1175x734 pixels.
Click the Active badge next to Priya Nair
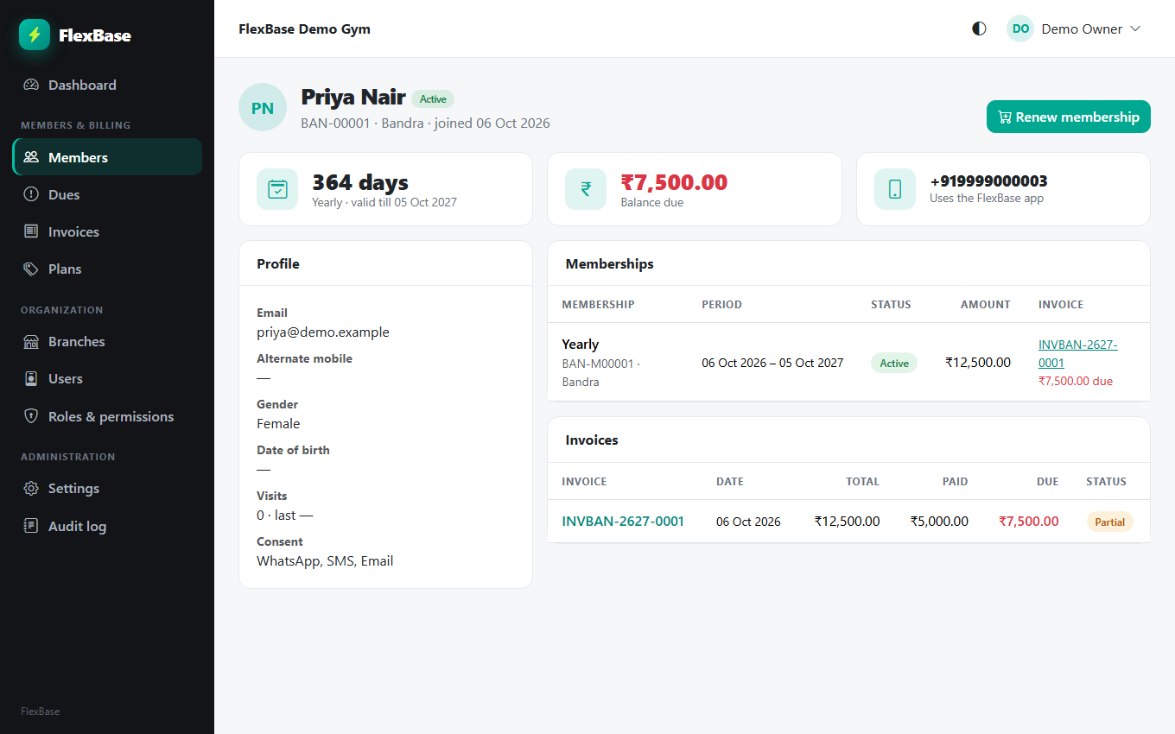433,99
